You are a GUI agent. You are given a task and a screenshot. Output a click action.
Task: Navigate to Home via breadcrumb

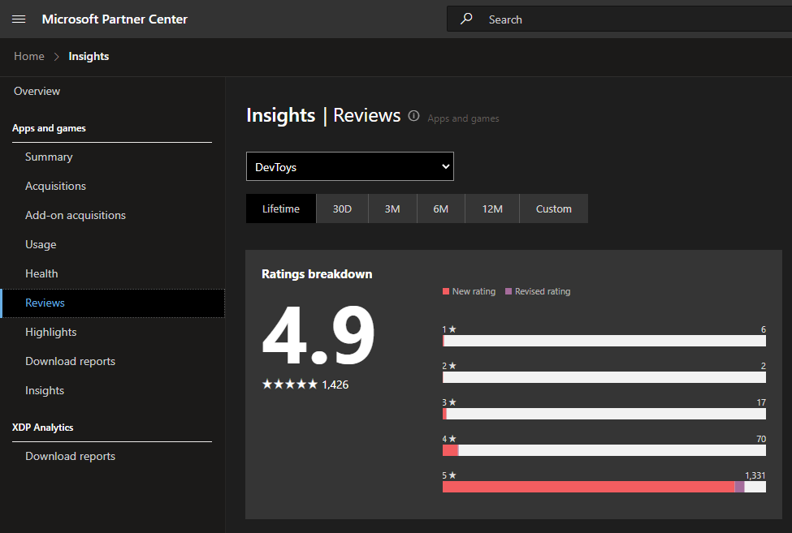coord(29,56)
